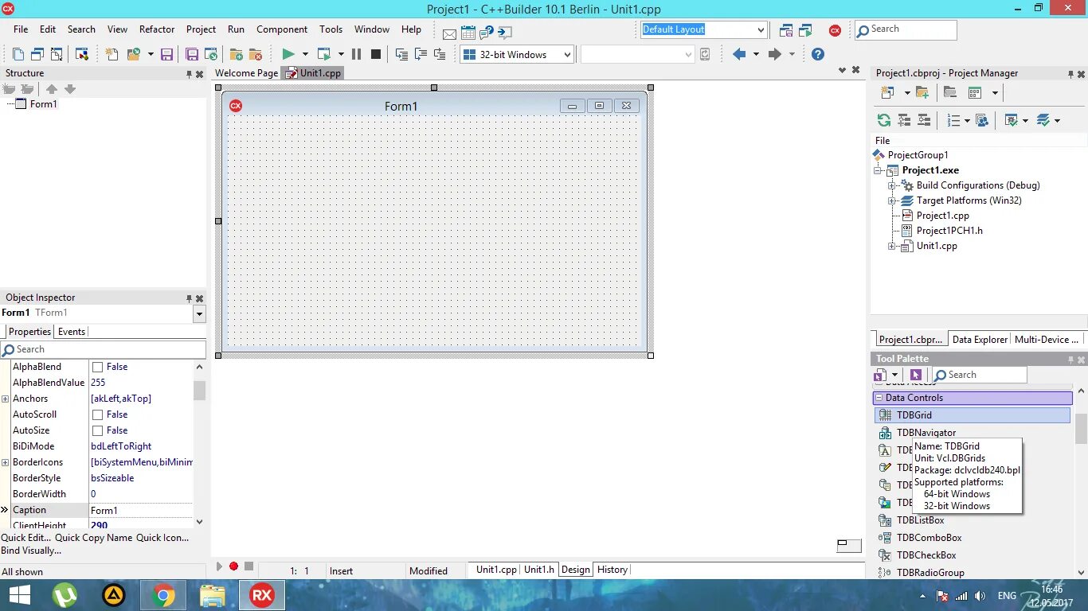
Task: Open the History tab
Action: coord(612,570)
